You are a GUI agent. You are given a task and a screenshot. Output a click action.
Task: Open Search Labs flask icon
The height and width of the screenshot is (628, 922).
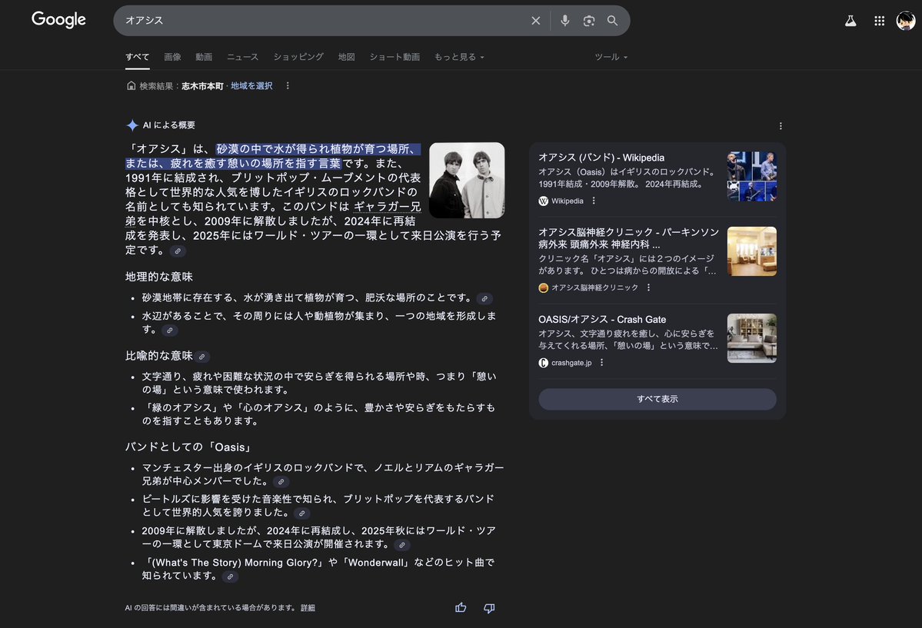pos(850,21)
